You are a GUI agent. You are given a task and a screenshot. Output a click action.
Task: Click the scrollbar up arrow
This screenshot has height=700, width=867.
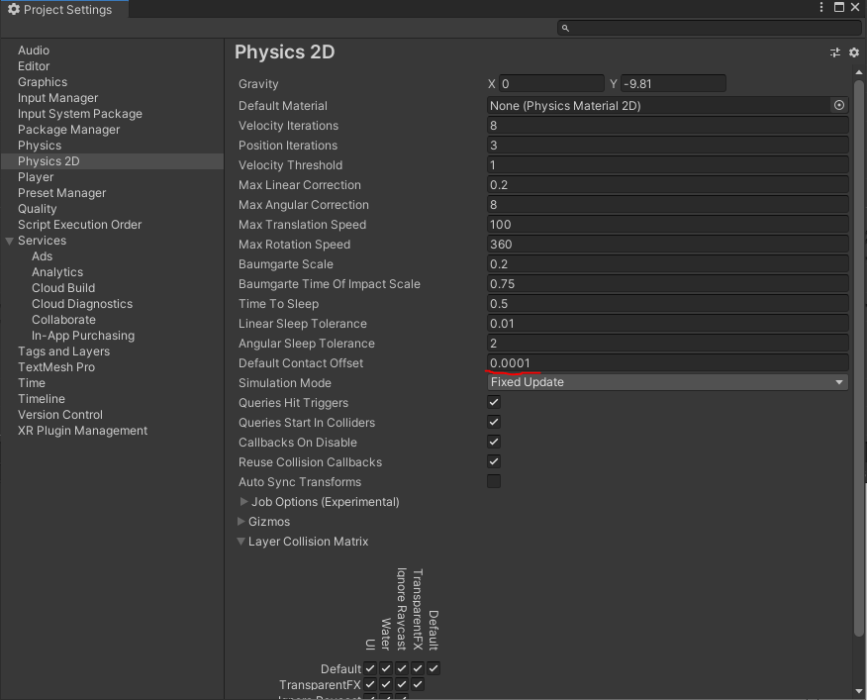[x=858, y=72]
